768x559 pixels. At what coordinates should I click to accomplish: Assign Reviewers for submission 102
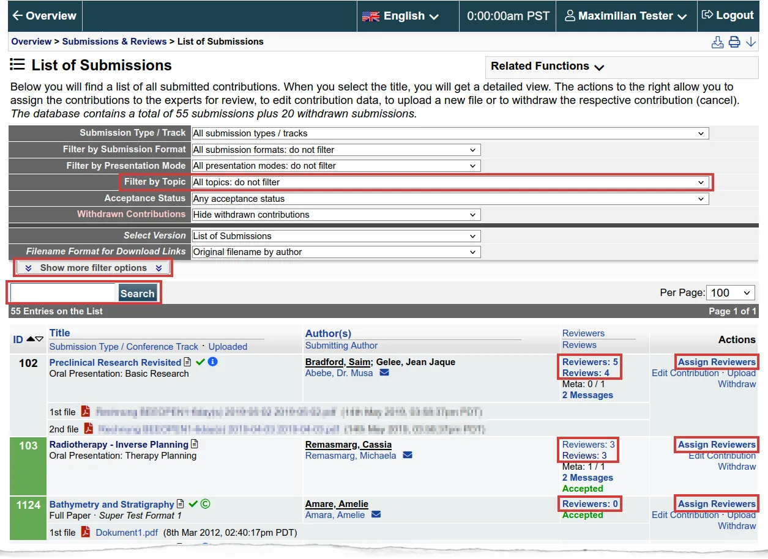click(717, 362)
